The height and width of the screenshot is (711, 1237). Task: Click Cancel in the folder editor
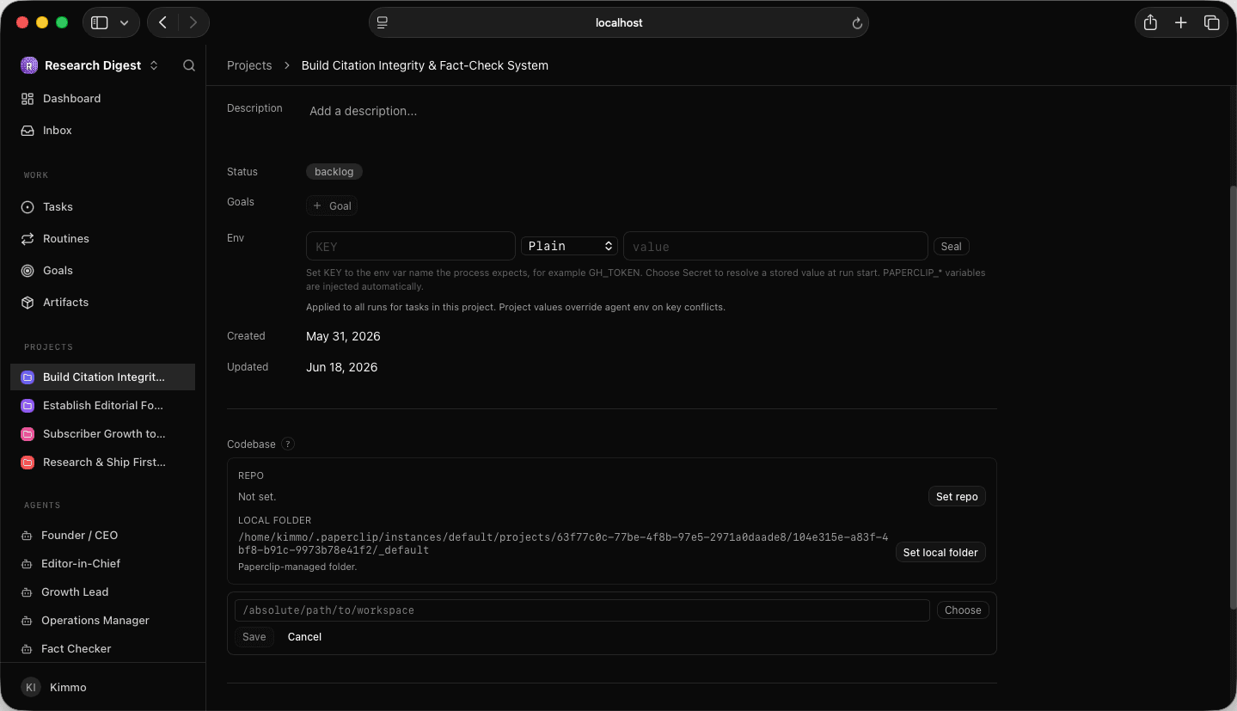click(x=304, y=637)
